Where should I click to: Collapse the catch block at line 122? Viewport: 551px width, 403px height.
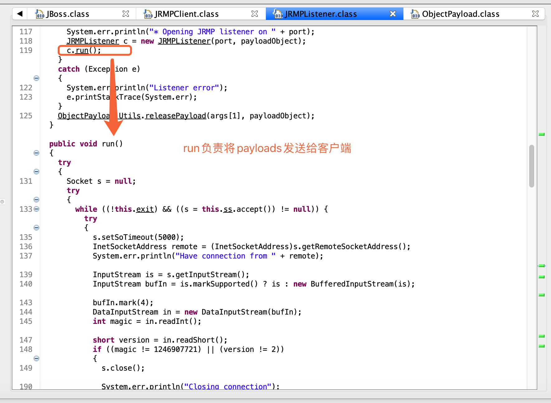pos(36,78)
